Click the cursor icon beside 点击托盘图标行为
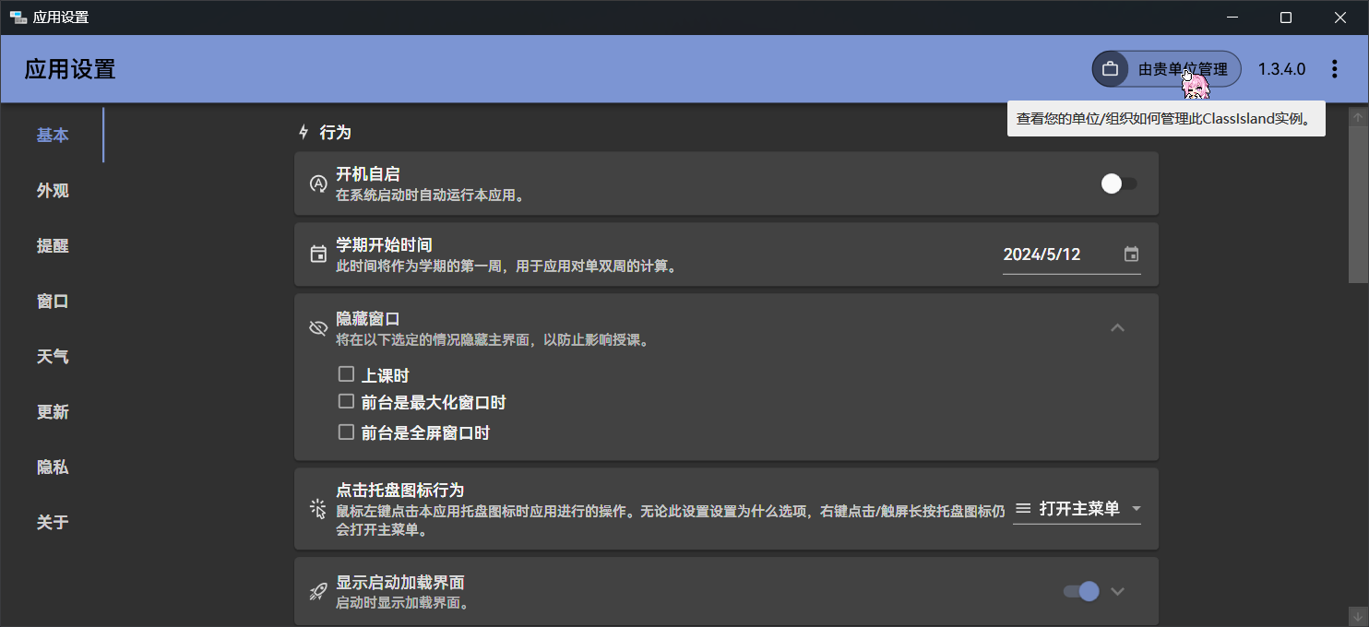Image resolution: width=1369 pixels, height=627 pixels. click(318, 509)
